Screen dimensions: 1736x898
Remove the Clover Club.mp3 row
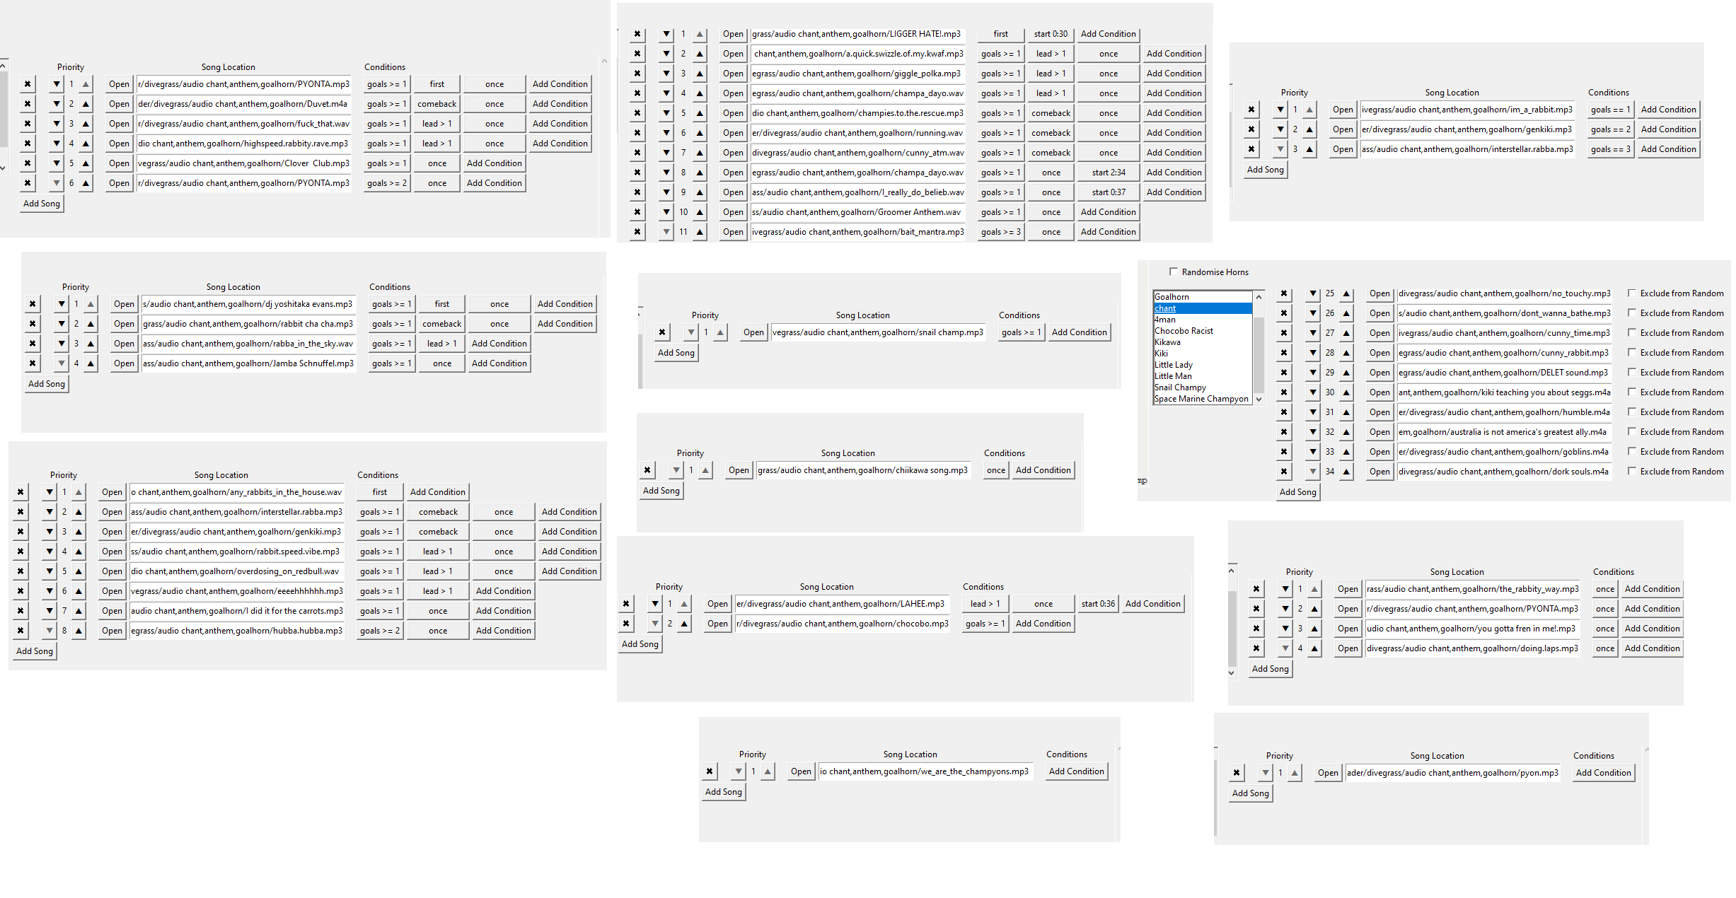click(x=28, y=163)
